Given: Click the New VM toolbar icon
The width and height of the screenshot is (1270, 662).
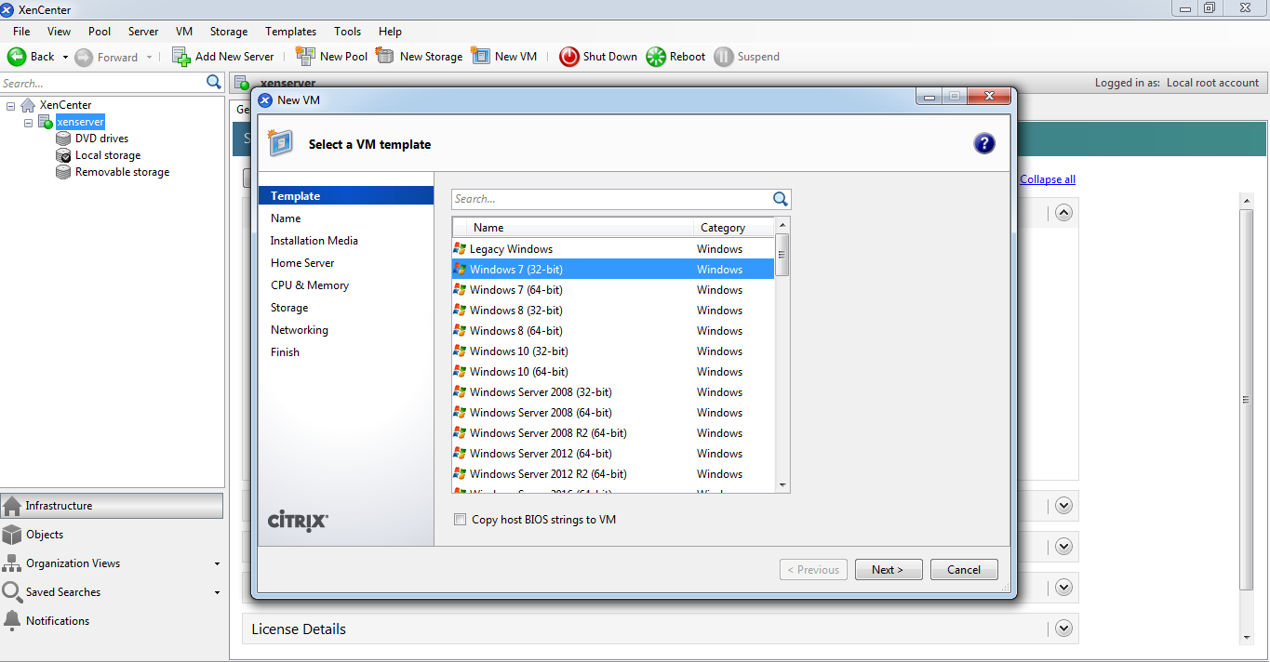Looking at the screenshot, I should point(481,57).
